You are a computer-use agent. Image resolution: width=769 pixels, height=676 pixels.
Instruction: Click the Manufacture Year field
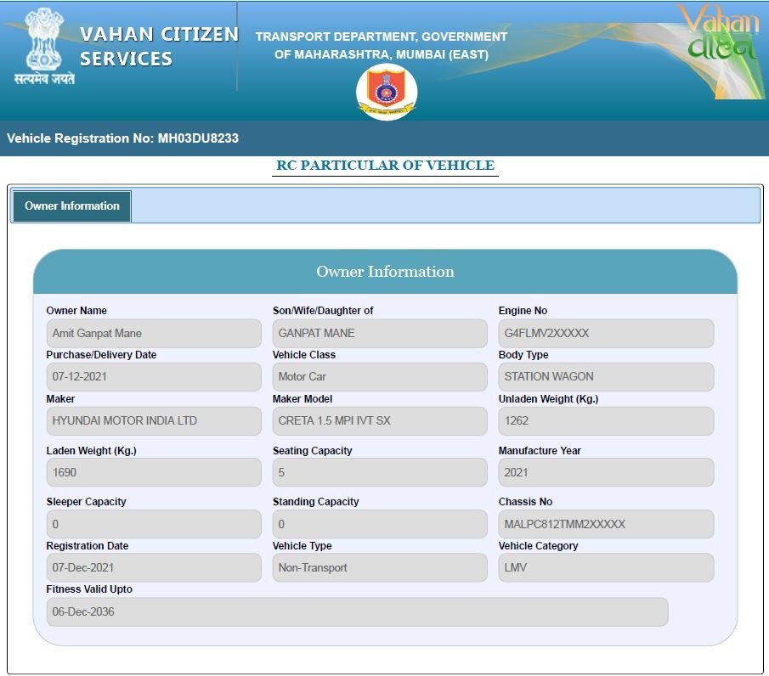[x=606, y=472]
